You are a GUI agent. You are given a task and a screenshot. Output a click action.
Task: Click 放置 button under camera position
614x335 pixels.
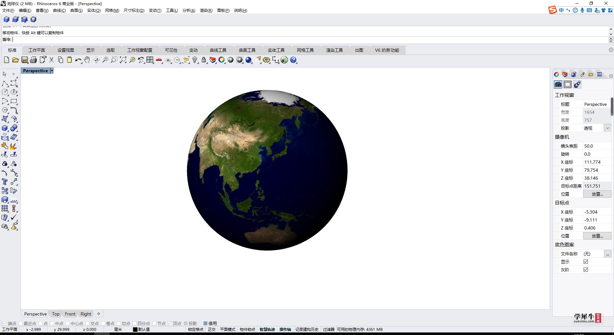(x=597, y=194)
